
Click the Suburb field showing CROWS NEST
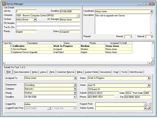coord(103,93)
